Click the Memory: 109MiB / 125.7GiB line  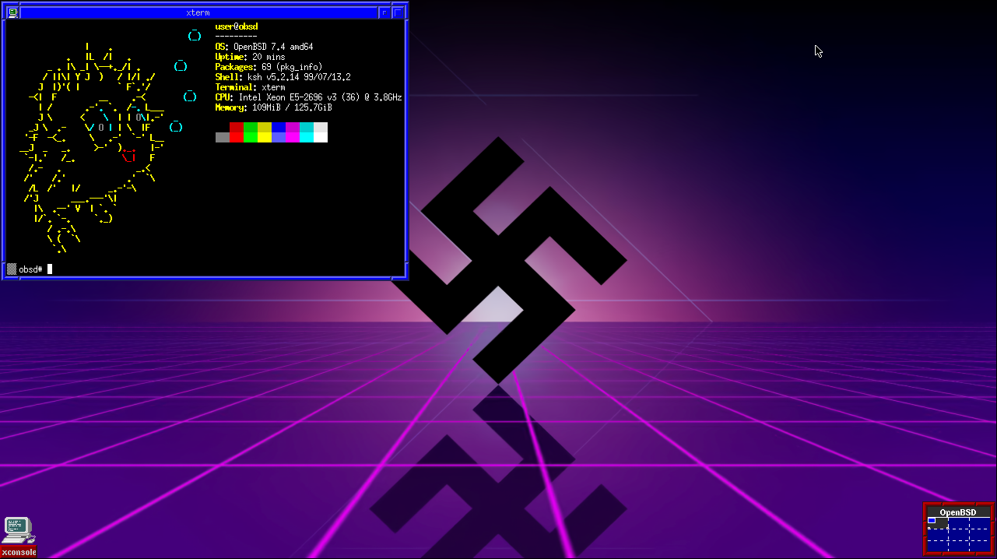click(x=273, y=107)
